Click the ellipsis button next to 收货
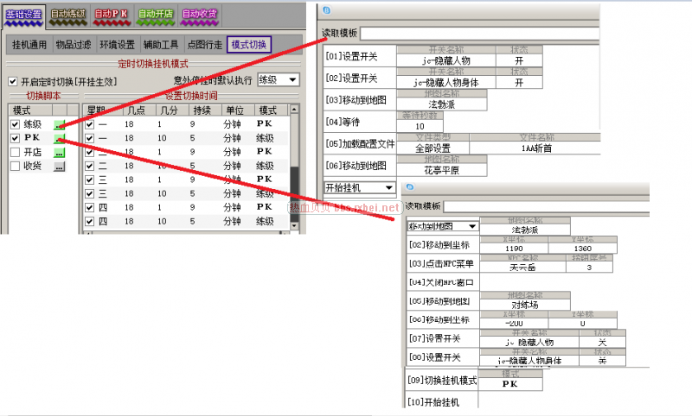 pyautogui.click(x=59, y=167)
